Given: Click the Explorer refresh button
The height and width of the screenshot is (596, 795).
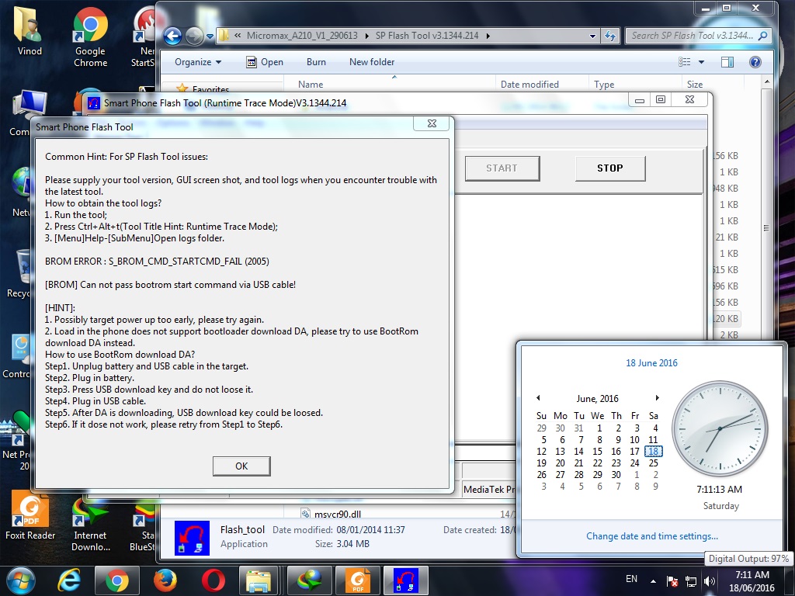Looking at the screenshot, I should tap(610, 36).
